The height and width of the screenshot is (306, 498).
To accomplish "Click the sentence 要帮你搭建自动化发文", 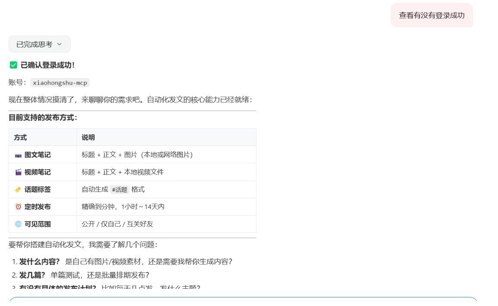I will pos(83,244).
